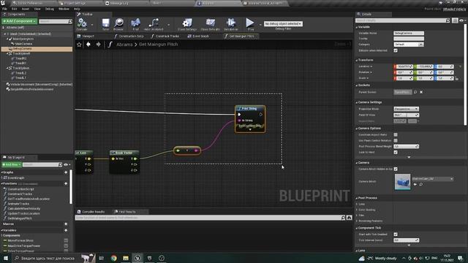Viewport: 468px width, 263px height.
Task: Browse to Camera Mesh magnifier icon
Action: pos(421,184)
